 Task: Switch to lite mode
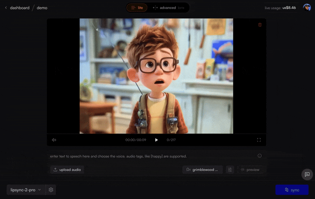pos(137,8)
